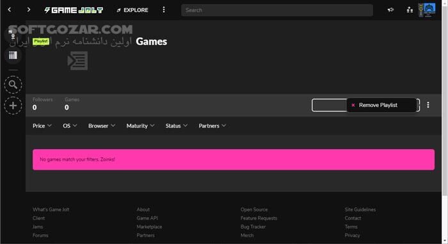
Task: Open the Site Guidelines footer link
Action: 360,209
